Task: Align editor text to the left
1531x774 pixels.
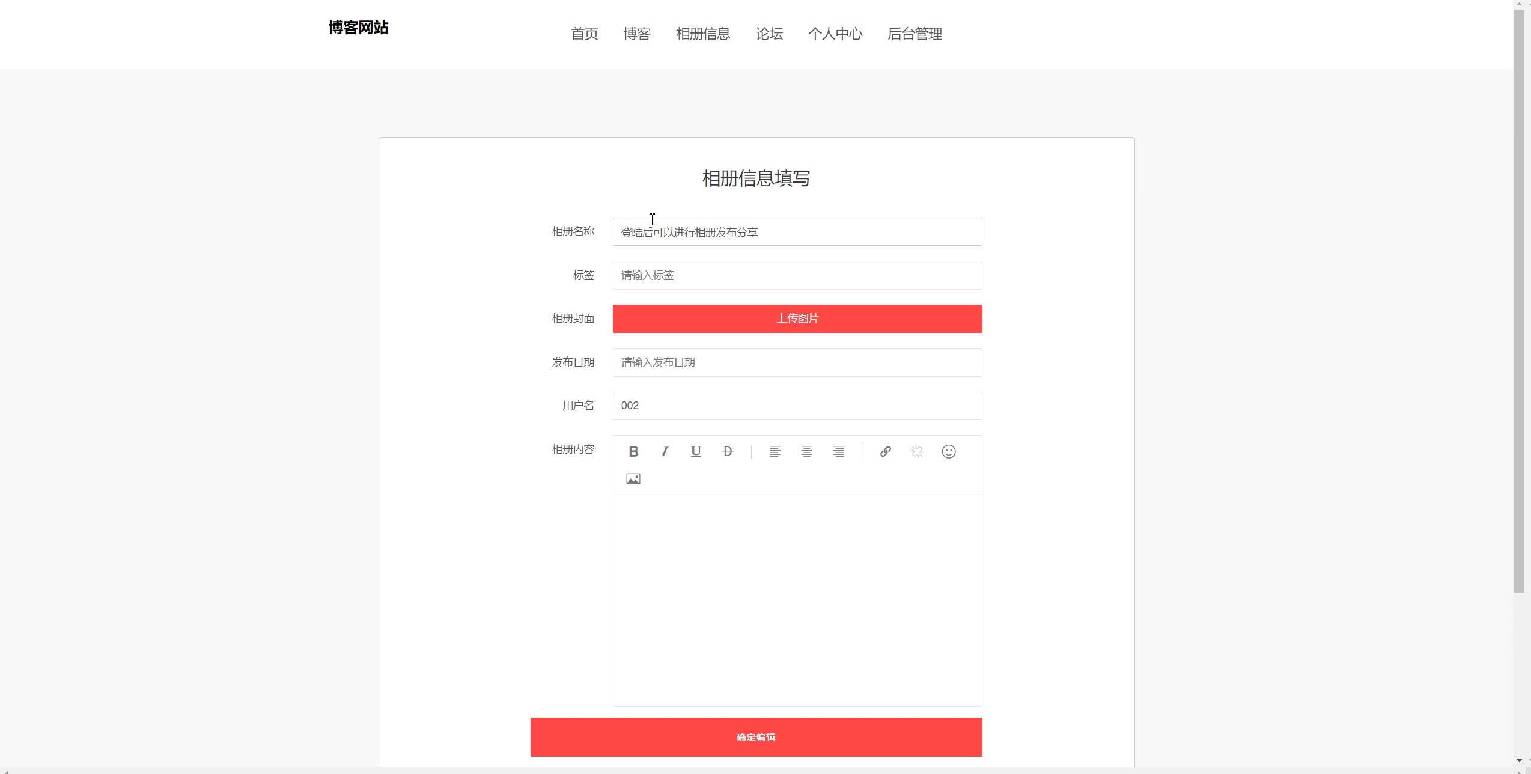Action: click(775, 451)
